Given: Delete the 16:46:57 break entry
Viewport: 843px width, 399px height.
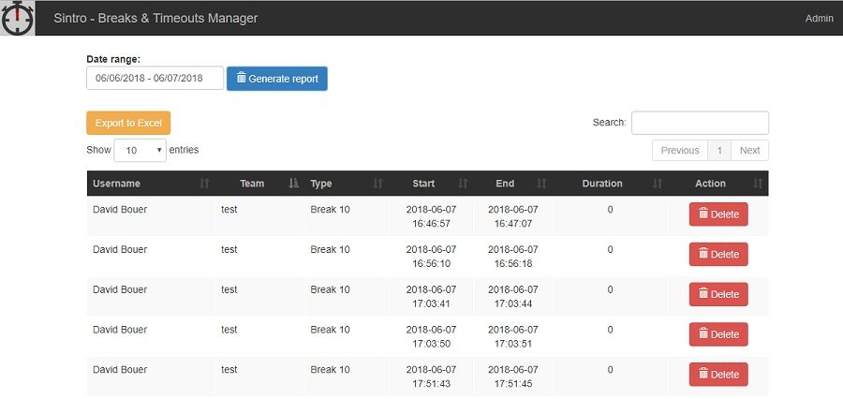Looking at the screenshot, I should (718, 214).
